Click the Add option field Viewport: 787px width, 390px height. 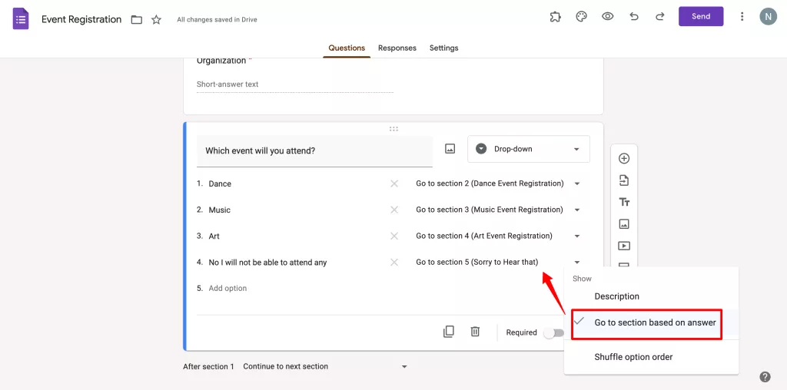228,289
